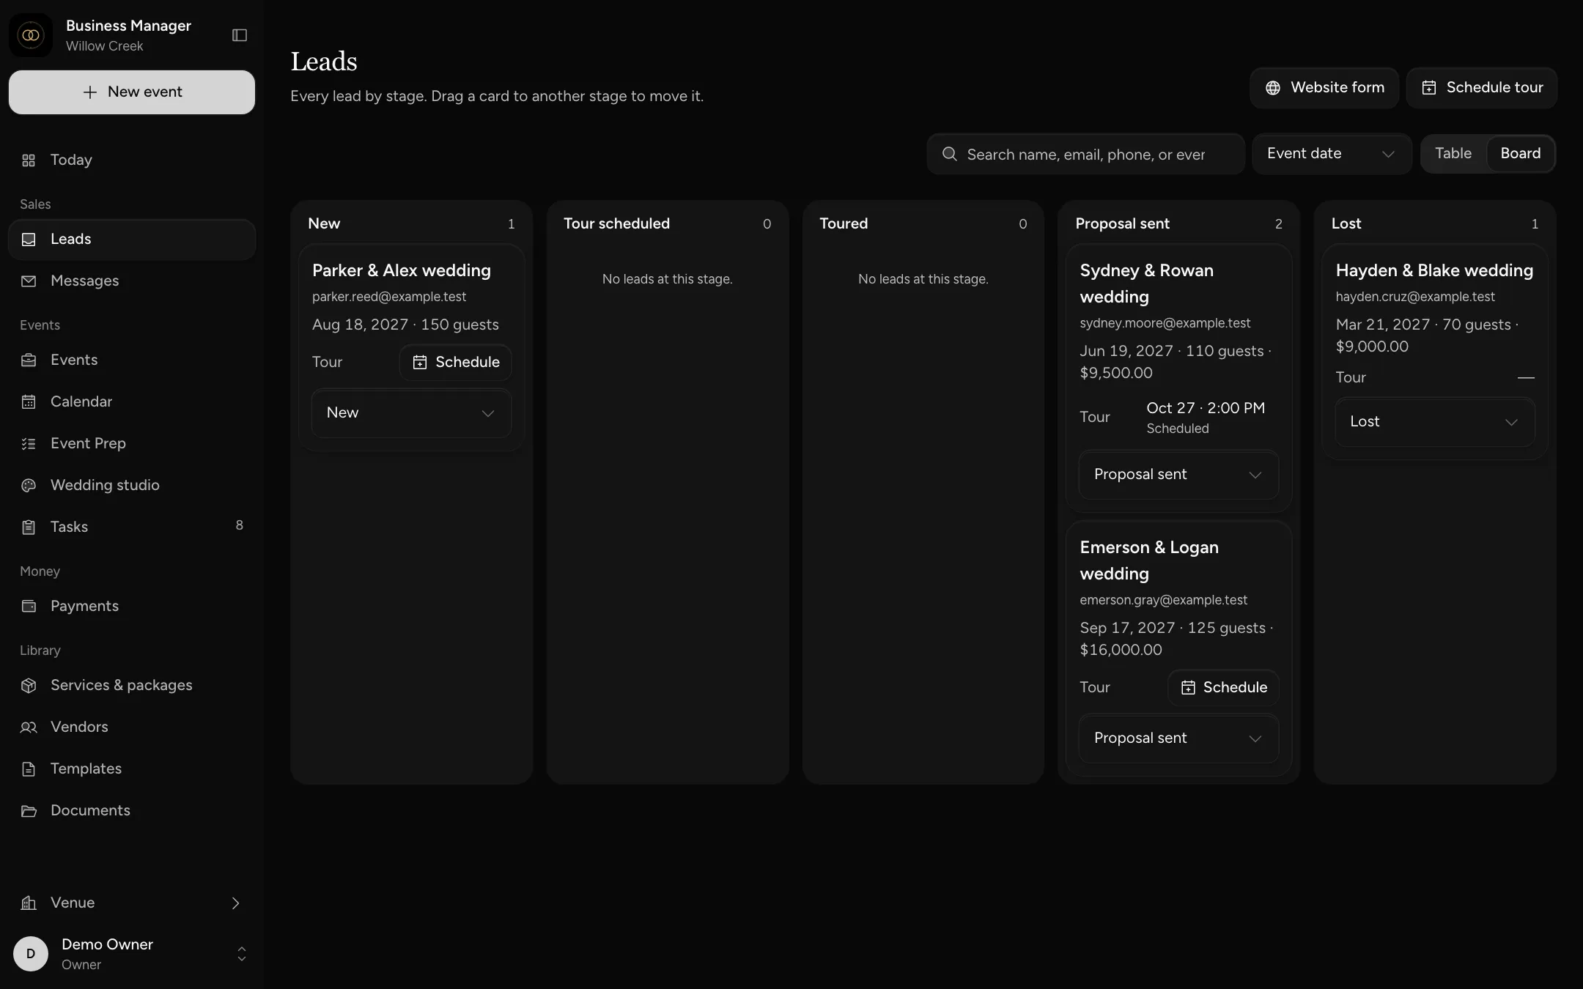
Task: Click Schedule tour in the header
Action: click(x=1481, y=88)
